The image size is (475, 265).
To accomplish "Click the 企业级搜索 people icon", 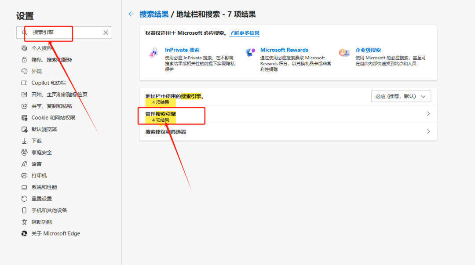I will (344, 52).
